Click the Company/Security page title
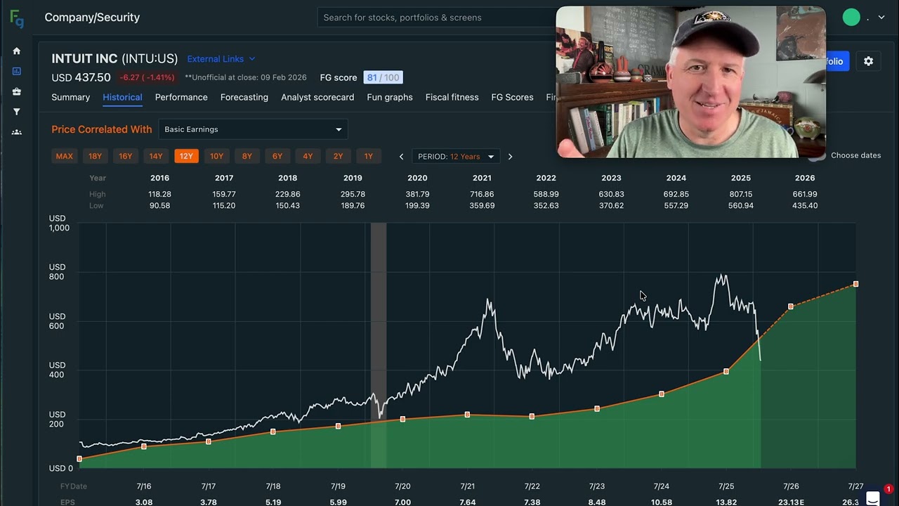This screenshot has height=506, width=899. pyautogui.click(x=92, y=18)
